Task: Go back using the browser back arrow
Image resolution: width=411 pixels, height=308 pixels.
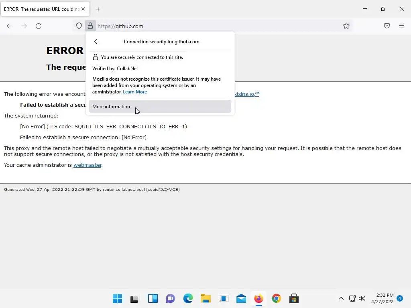Action: pos(10,26)
